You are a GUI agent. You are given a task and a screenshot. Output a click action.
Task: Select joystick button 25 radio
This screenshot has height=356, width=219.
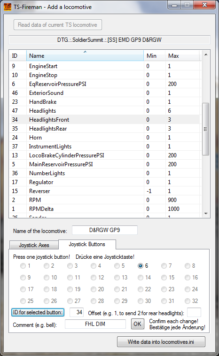click(x=23, y=301)
